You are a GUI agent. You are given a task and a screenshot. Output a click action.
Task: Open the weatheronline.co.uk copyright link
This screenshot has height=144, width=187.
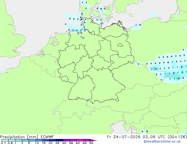162,141
